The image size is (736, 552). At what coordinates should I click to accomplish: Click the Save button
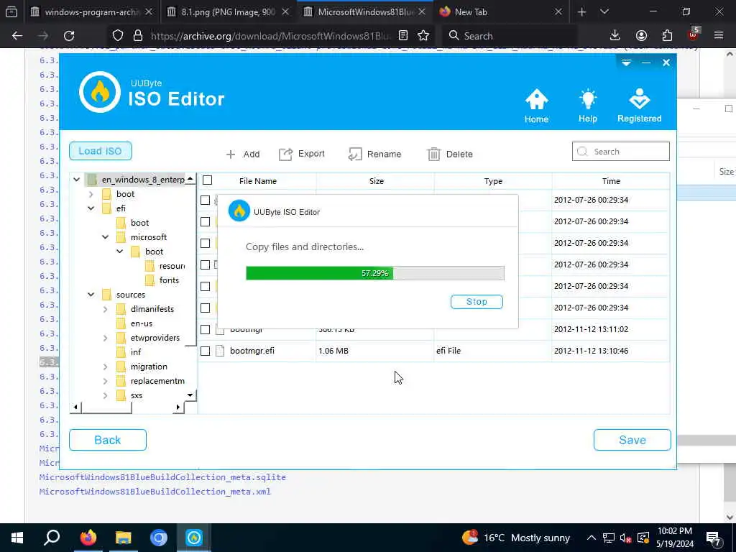click(x=632, y=440)
